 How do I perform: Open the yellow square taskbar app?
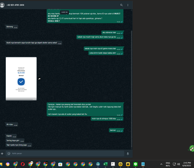pos(128,164)
